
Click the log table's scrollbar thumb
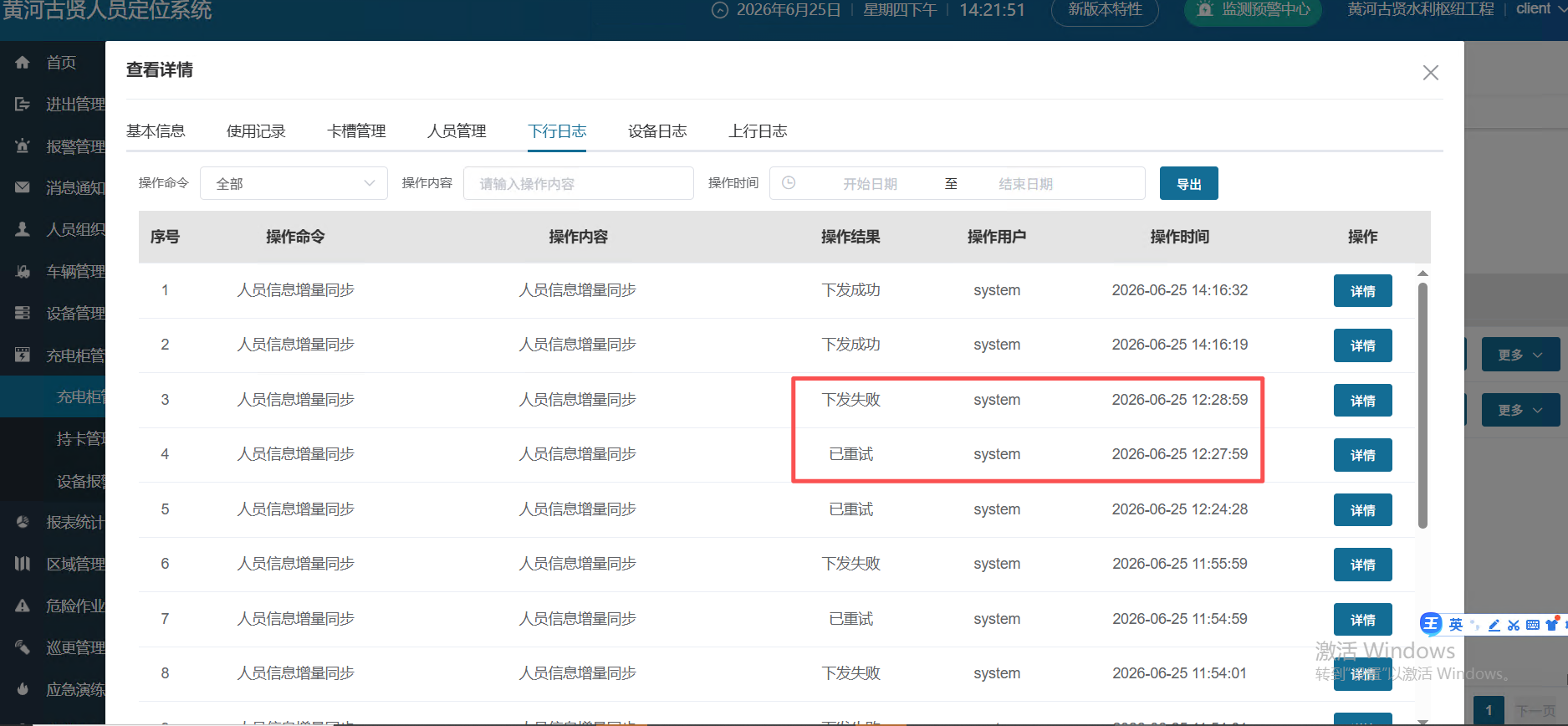(x=1422, y=406)
